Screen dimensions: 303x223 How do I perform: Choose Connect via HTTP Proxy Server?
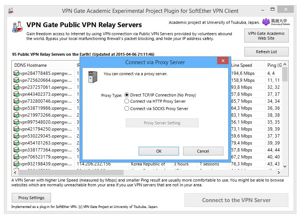coord(126,102)
